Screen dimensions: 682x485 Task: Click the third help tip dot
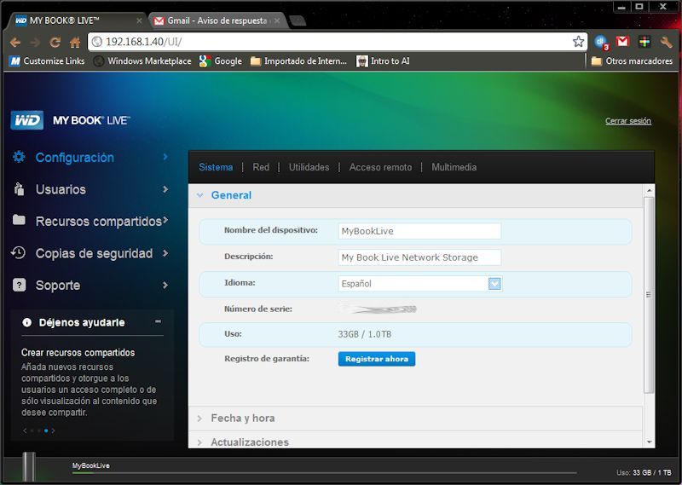click(x=46, y=430)
